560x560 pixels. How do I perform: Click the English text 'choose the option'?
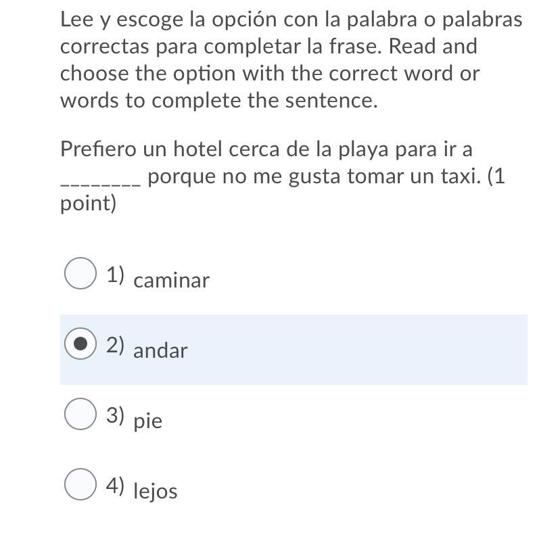148,74
